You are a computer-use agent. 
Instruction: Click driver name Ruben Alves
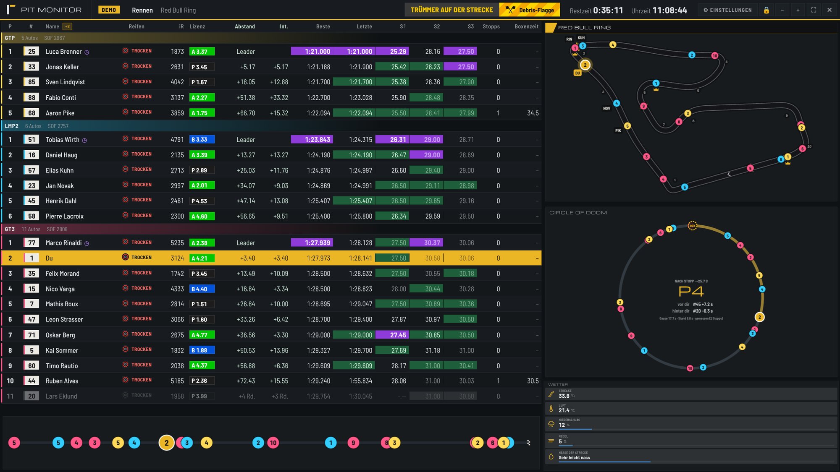(62, 381)
